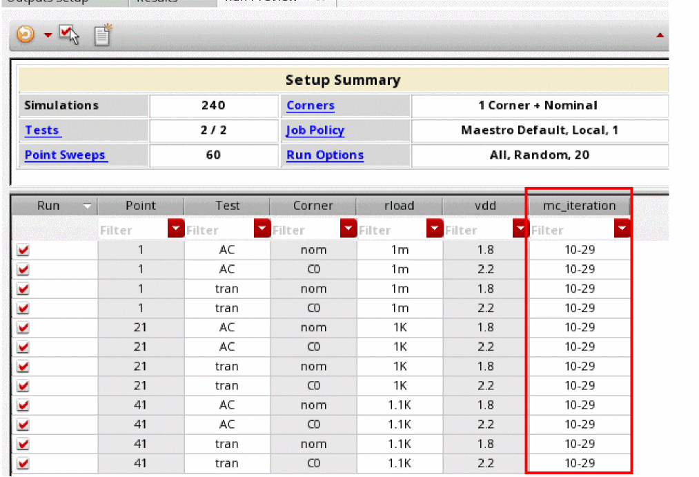Image resolution: width=699 pixels, height=477 pixels.
Task: Uncheck the Point 1 tran C0 row
Action: [23, 308]
